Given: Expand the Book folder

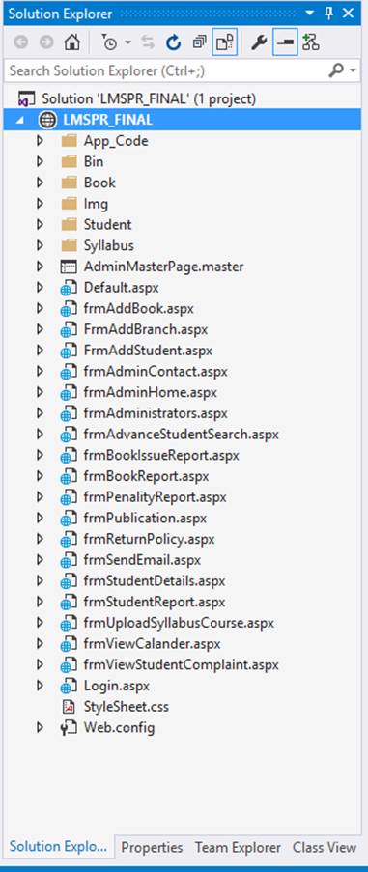Looking at the screenshot, I should pos(40,183).
